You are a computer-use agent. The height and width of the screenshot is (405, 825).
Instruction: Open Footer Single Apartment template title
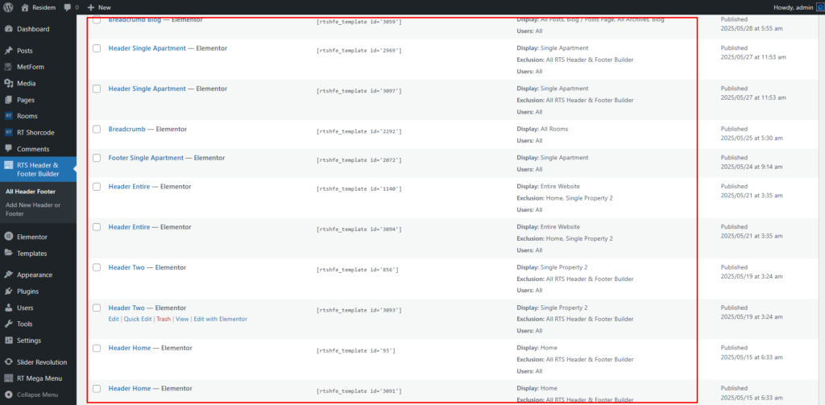[x=146, y=158]
